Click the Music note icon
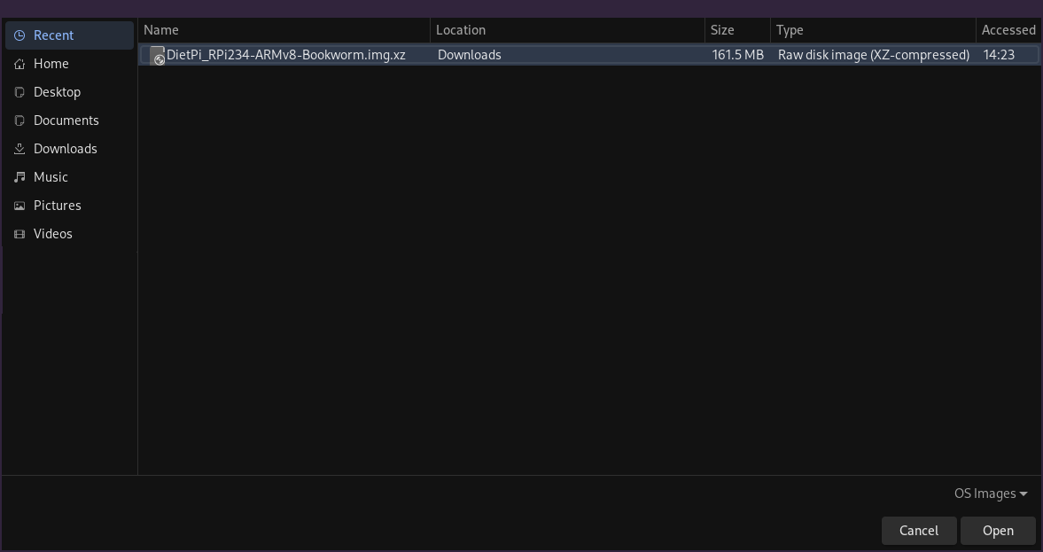Screen dimensions: 1043x552 tap(20, 177)
